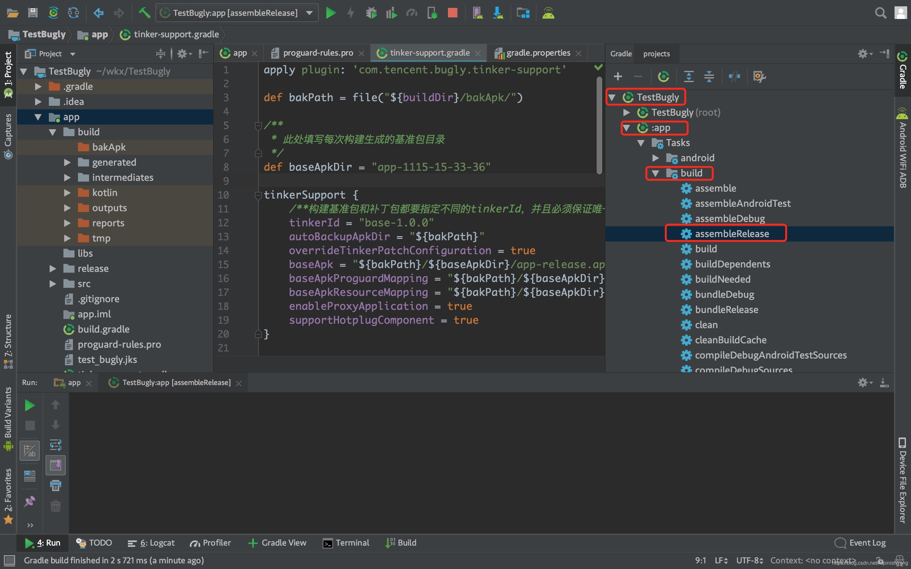Open Gradle settings wrench icon

click(759, 76)
